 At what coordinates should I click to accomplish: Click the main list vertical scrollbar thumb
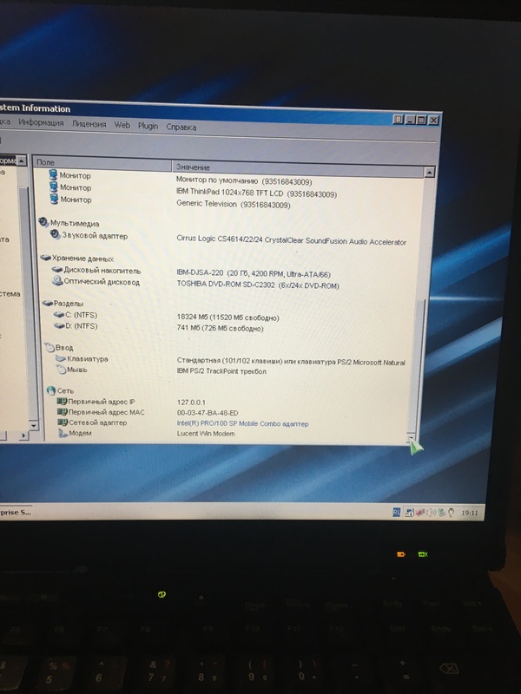tap(416, 365)
